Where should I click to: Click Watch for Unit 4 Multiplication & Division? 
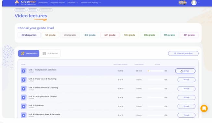[x=186, y=98]
